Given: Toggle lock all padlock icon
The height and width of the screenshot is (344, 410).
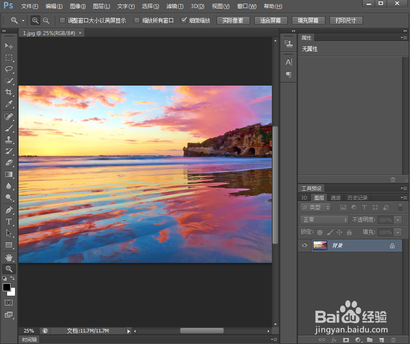Looking at the screenshot, I should click(x=349, y=232).
